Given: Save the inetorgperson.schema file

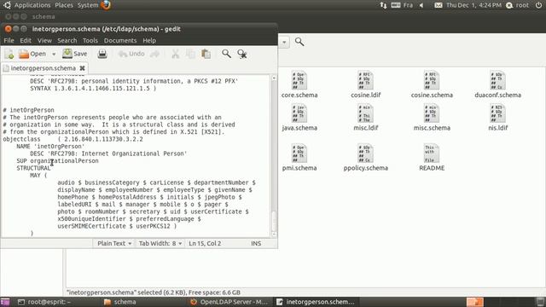Looking at the screenshot, I should tap(75, 54).
